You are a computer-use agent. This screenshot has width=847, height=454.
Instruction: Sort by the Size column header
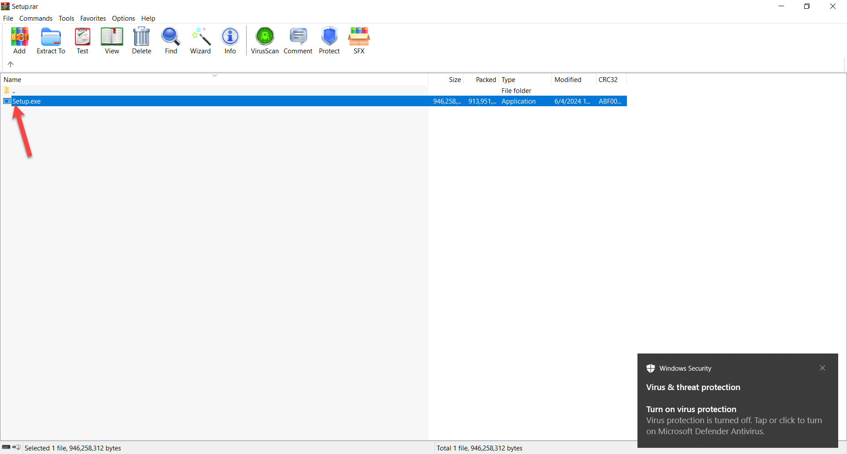point(454,80)
